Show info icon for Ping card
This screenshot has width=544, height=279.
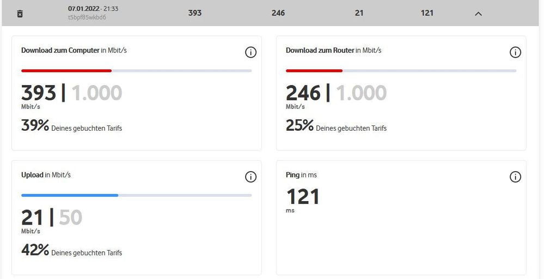pyautogui.click(x=515, y=177)
